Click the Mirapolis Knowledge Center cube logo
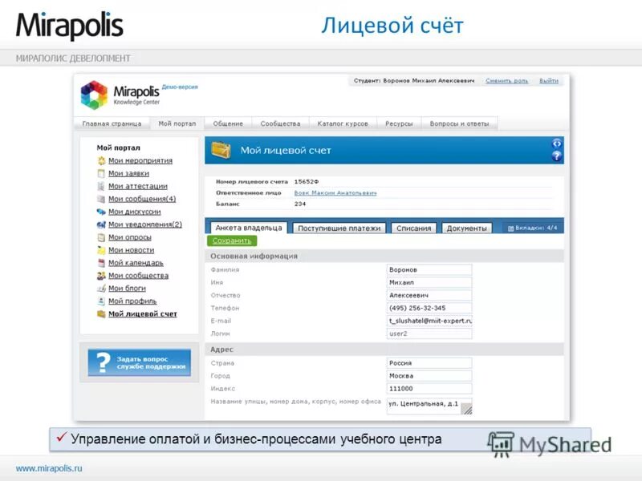The height and width of the screenshot is (481, 642). coord(94,95)
